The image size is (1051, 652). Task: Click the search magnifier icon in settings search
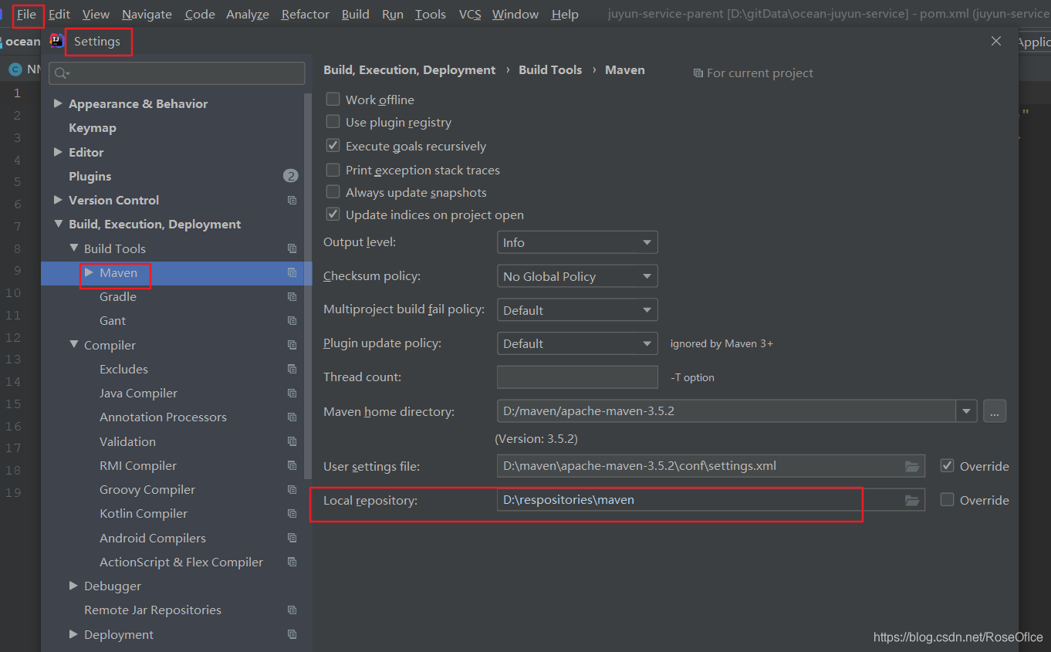(62, 73)
